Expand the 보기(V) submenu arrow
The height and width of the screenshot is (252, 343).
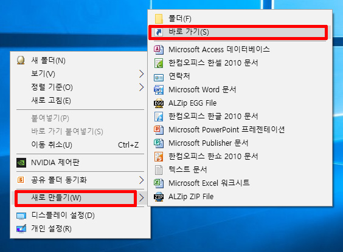pos(142,74)
